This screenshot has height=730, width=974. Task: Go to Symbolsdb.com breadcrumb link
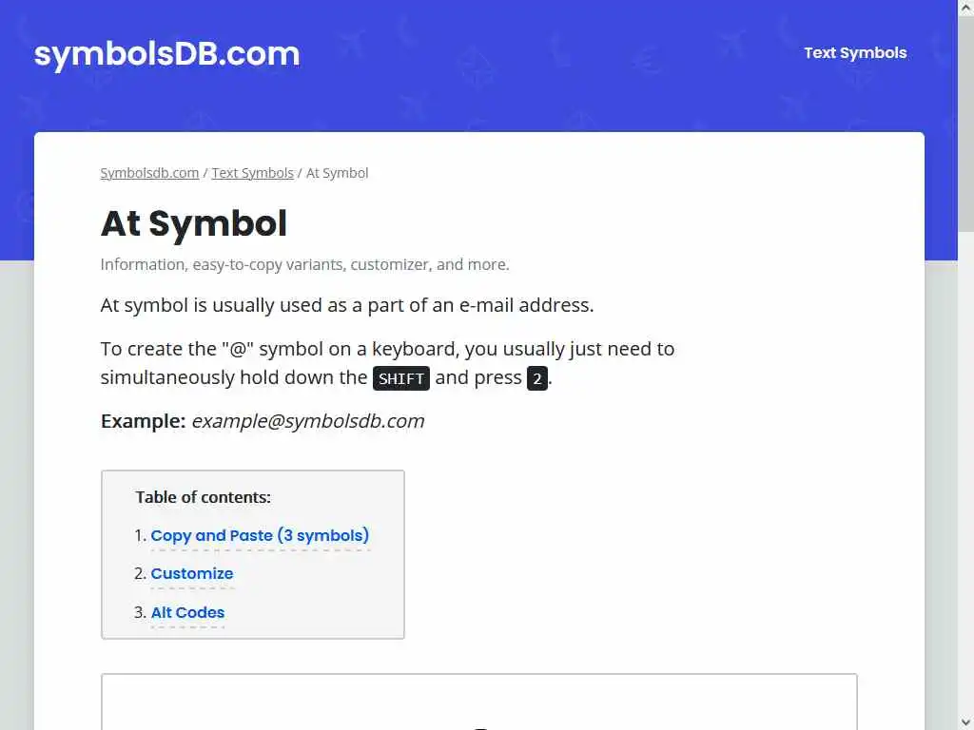pos(149,173)
